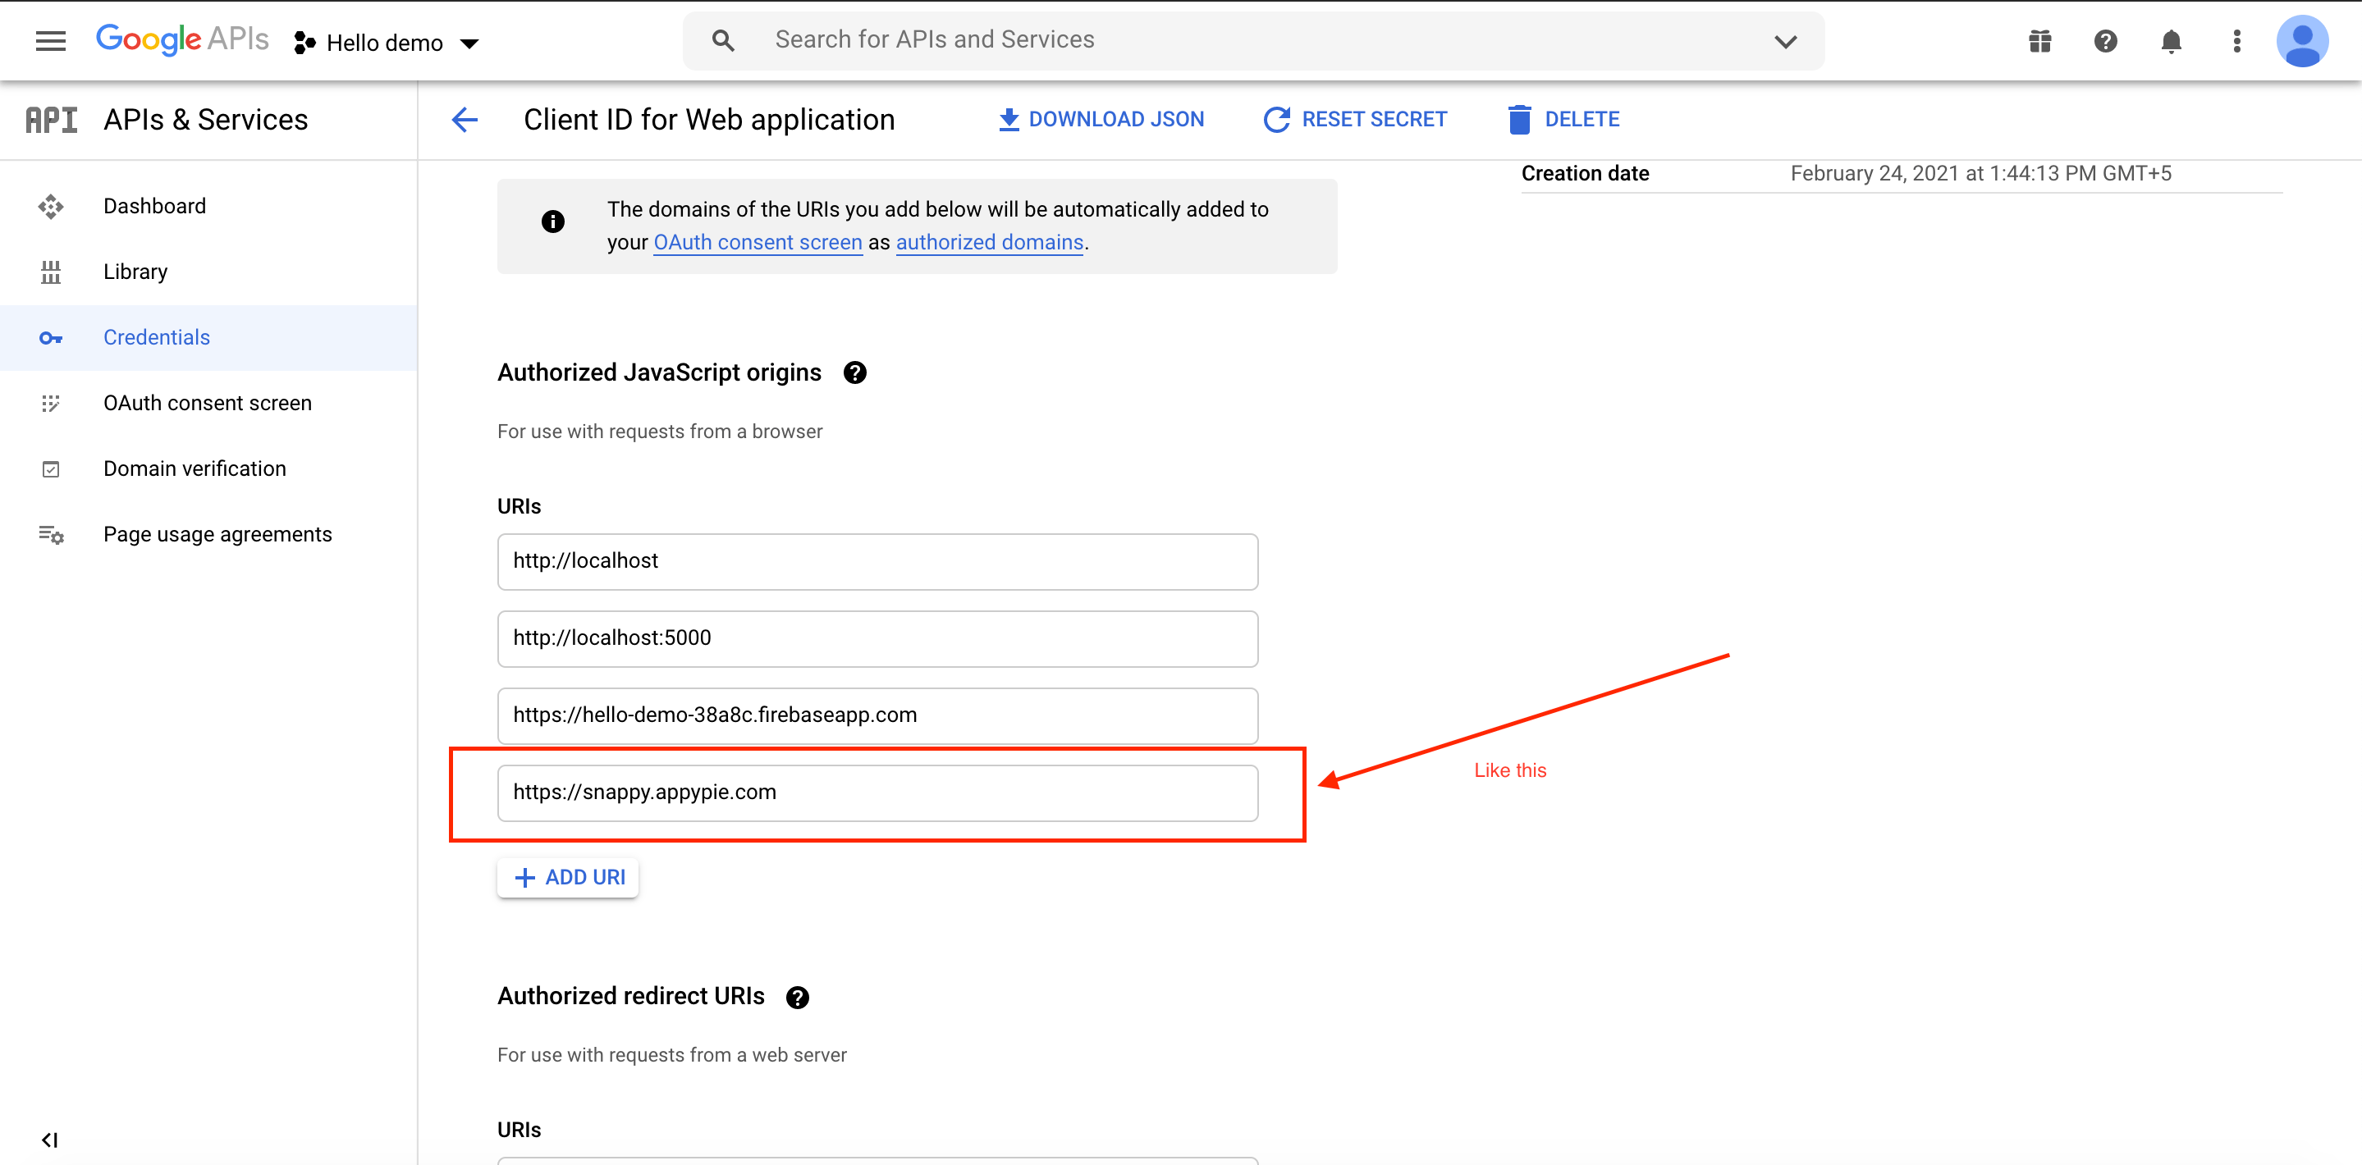Show help for Authorized JavaScript origins
Image resolution: width=2362 pixels, height=1165 pixels.
click(x=854, y=373)
